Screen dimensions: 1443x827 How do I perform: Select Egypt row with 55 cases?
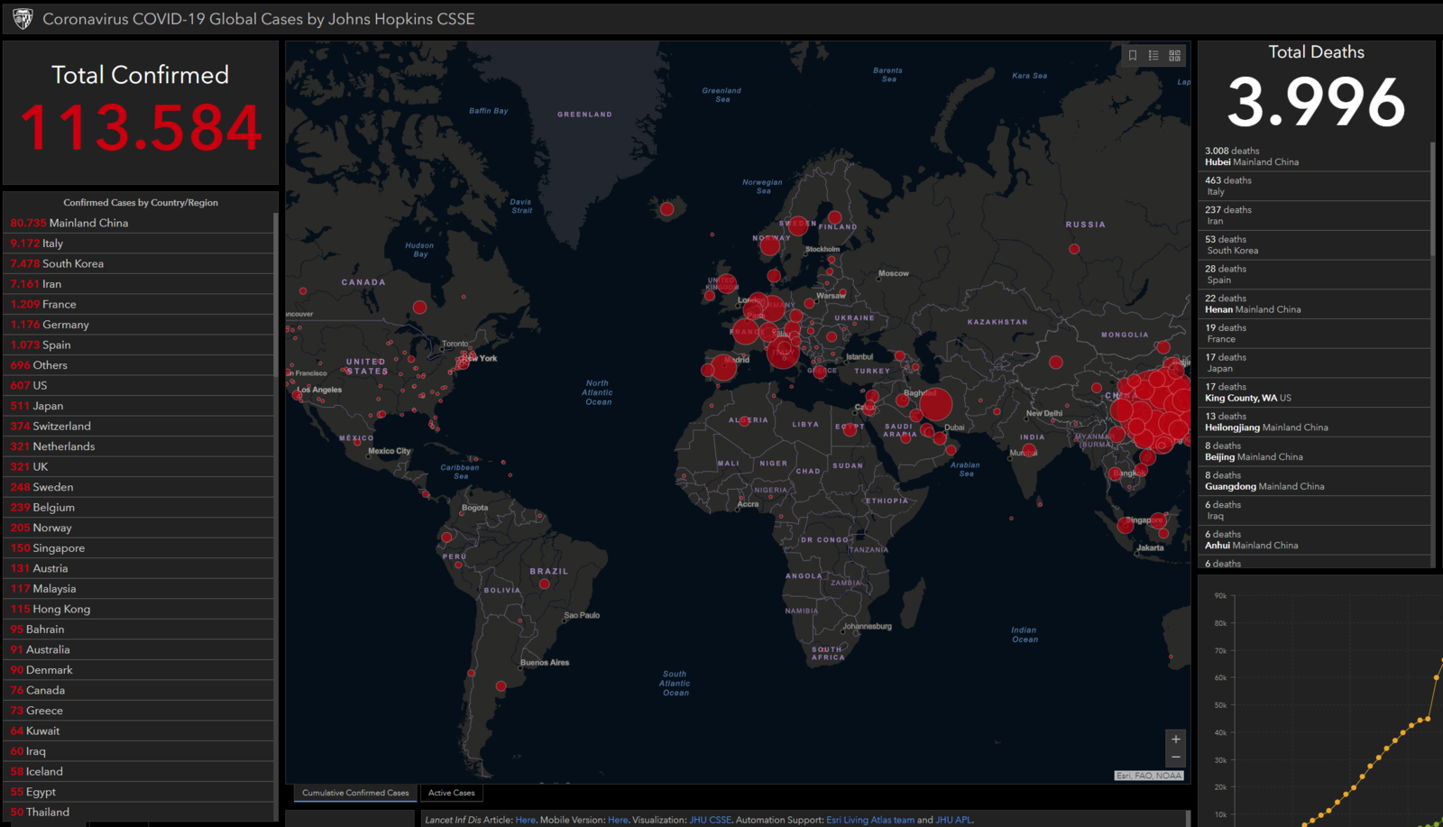pyautogui.click(x=138, y=792)
